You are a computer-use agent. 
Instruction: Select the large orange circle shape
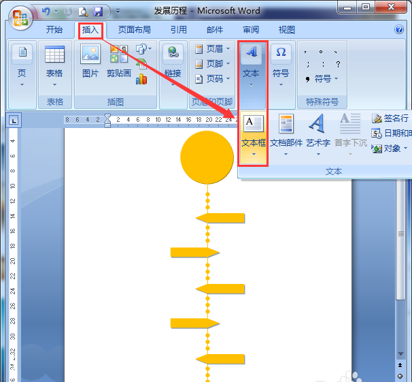pyautogui.click(x=207, y=157)
